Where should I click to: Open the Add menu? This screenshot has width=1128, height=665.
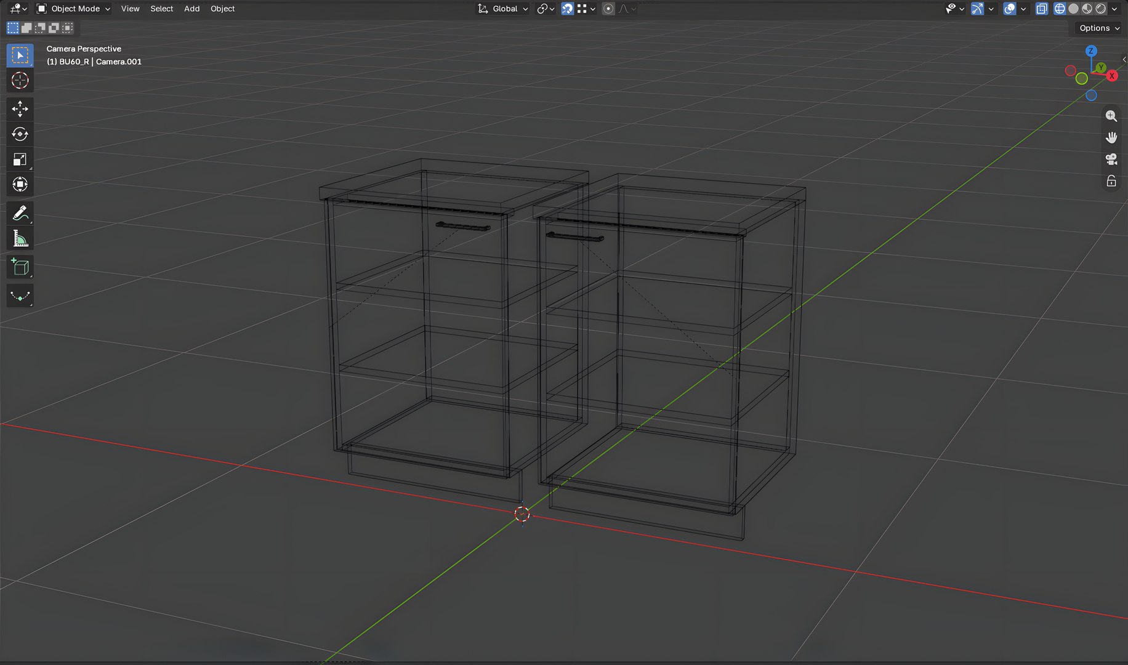192,9
